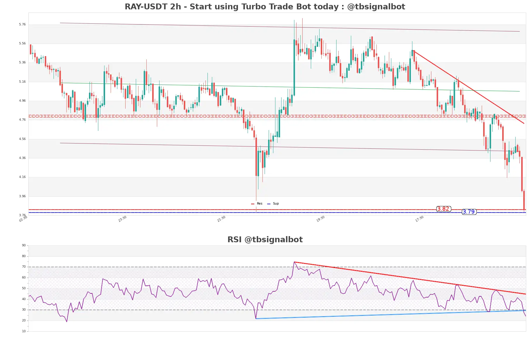
Task: Click the 4.96 price axis label
Action: click(22, 101)
